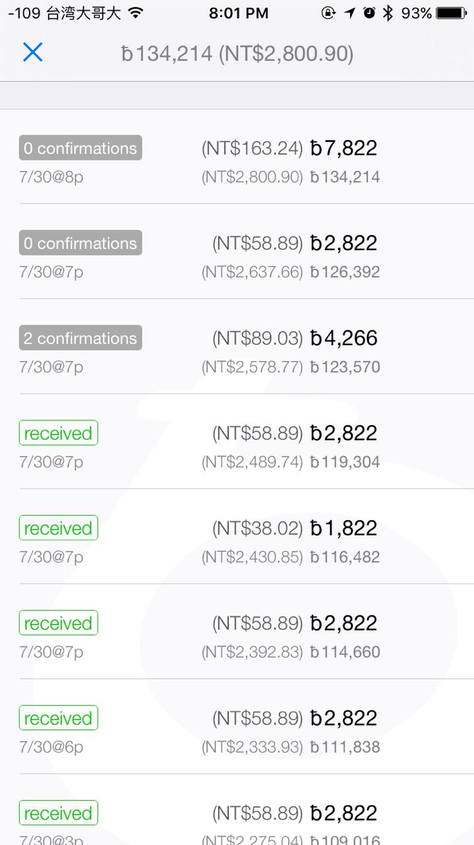Image resolution: width=474 pixels, height=845 pixels.
Task: Tap the Bluetooth icon in status bar
Action: (x=388, y=13)
